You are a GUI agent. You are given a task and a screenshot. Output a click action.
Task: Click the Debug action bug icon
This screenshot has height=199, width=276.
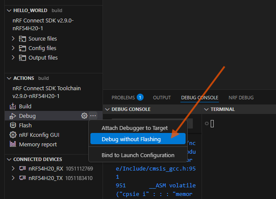point(13,116)
